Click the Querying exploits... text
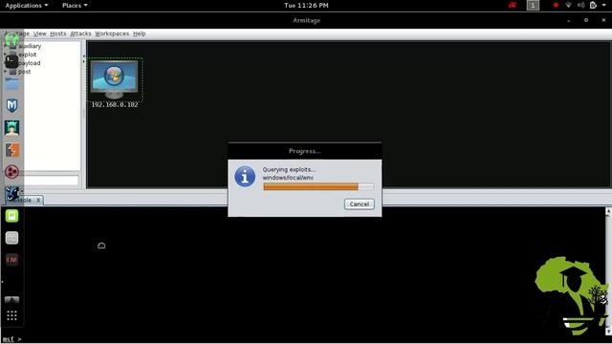 289,170
